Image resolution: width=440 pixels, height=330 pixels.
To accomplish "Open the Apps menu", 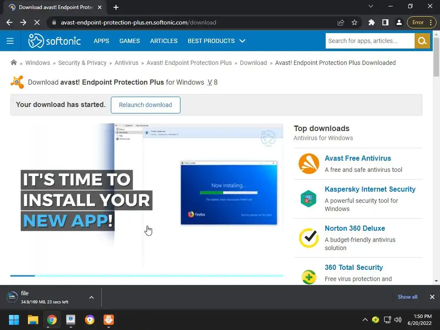I will [x=101, y=41].
